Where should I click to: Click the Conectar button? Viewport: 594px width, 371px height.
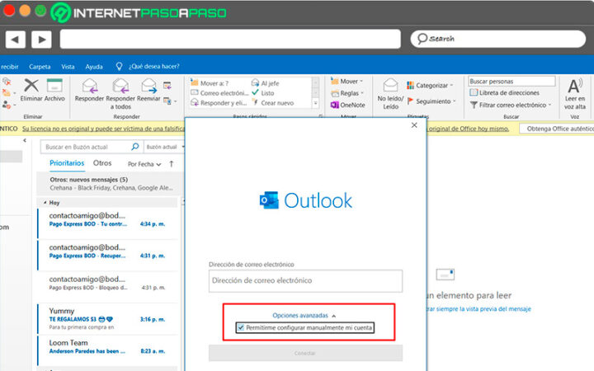click(305, 353)
